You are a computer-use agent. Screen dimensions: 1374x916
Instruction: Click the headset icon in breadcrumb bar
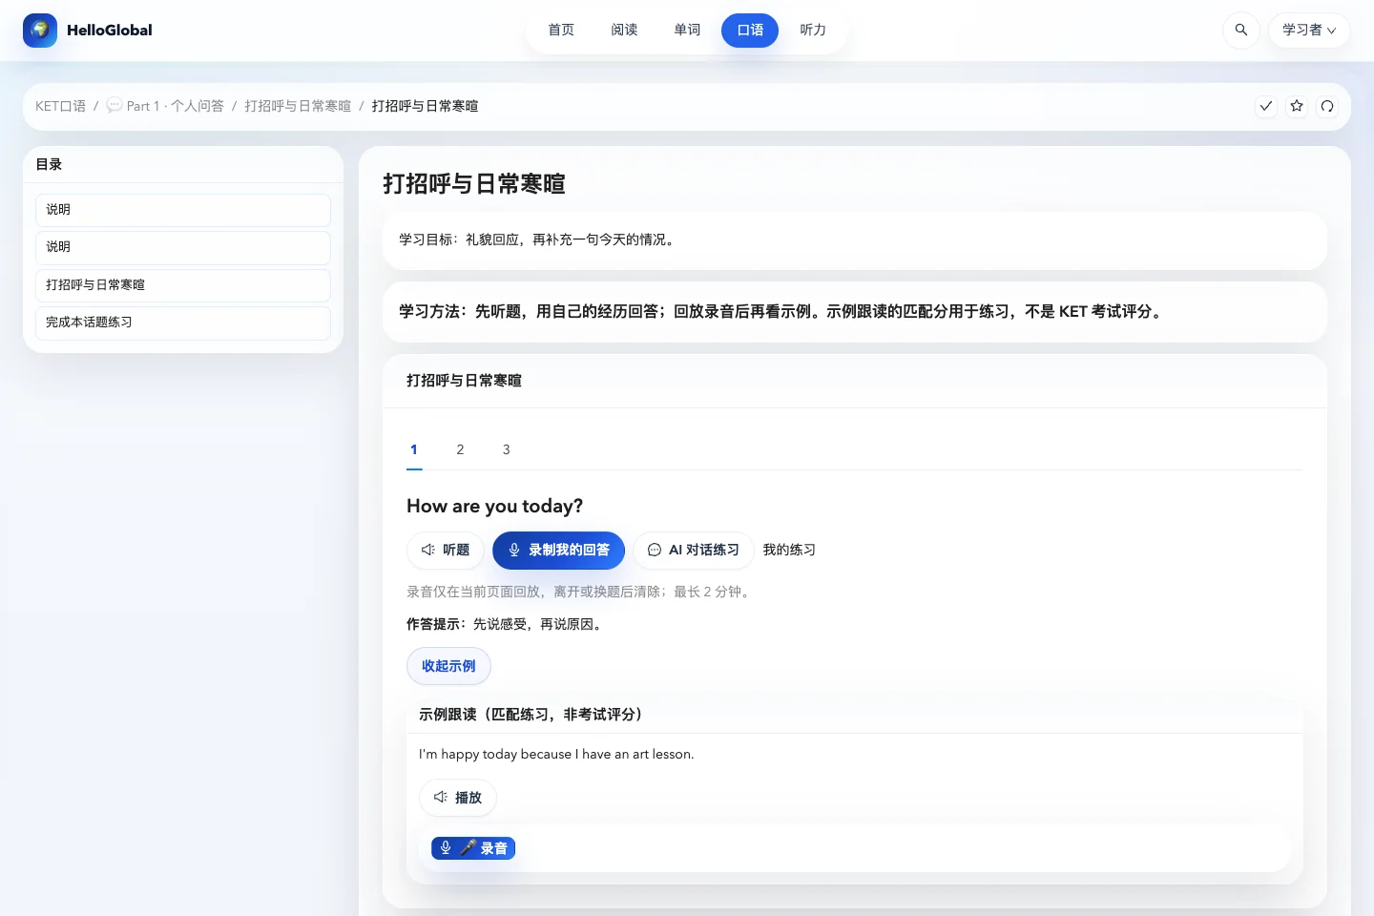click(1327, 106)
